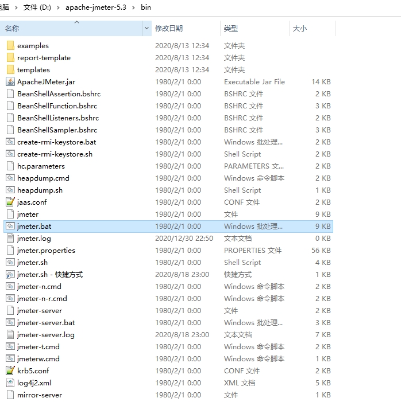Open the 名称 column filter dropdown

coord(146,28)
